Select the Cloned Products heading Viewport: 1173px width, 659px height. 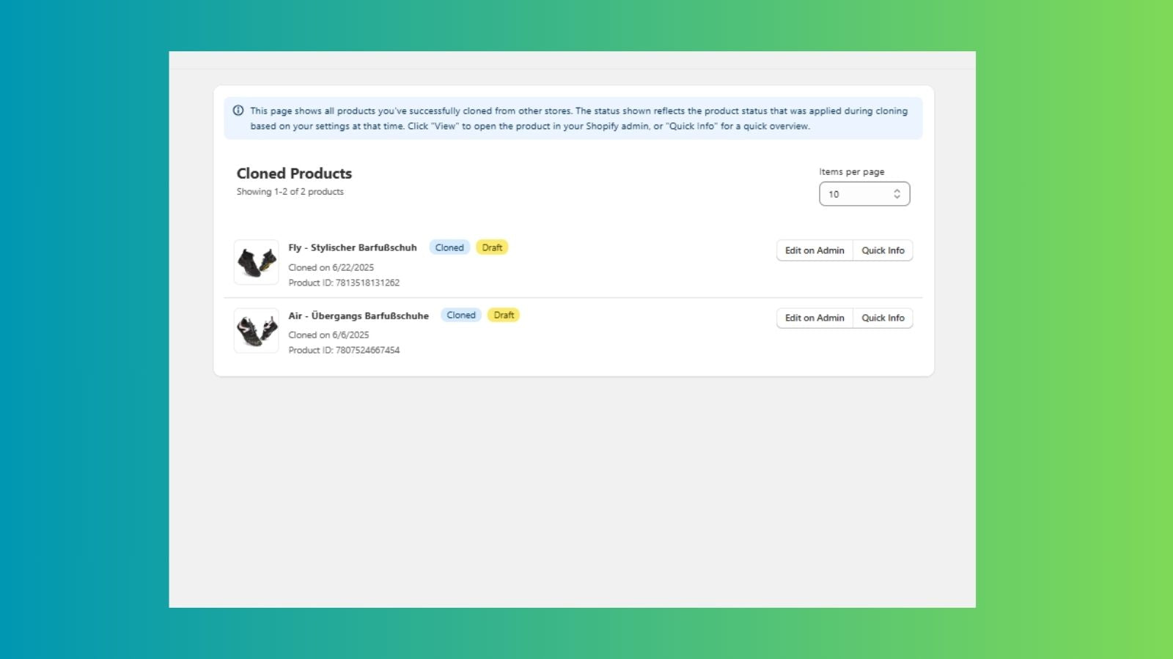293,174
